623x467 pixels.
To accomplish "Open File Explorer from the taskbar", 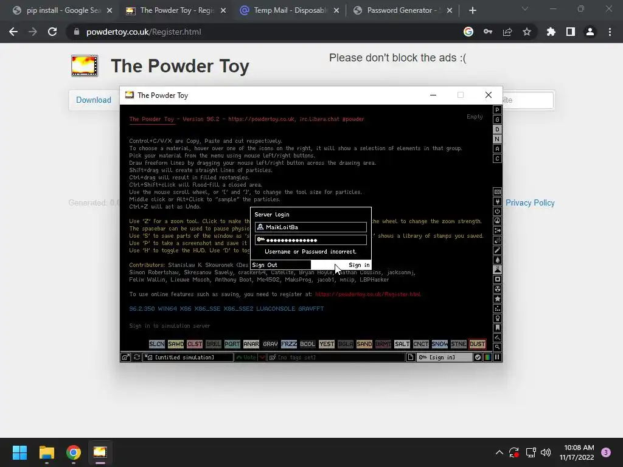I will [x=46, y=452].
